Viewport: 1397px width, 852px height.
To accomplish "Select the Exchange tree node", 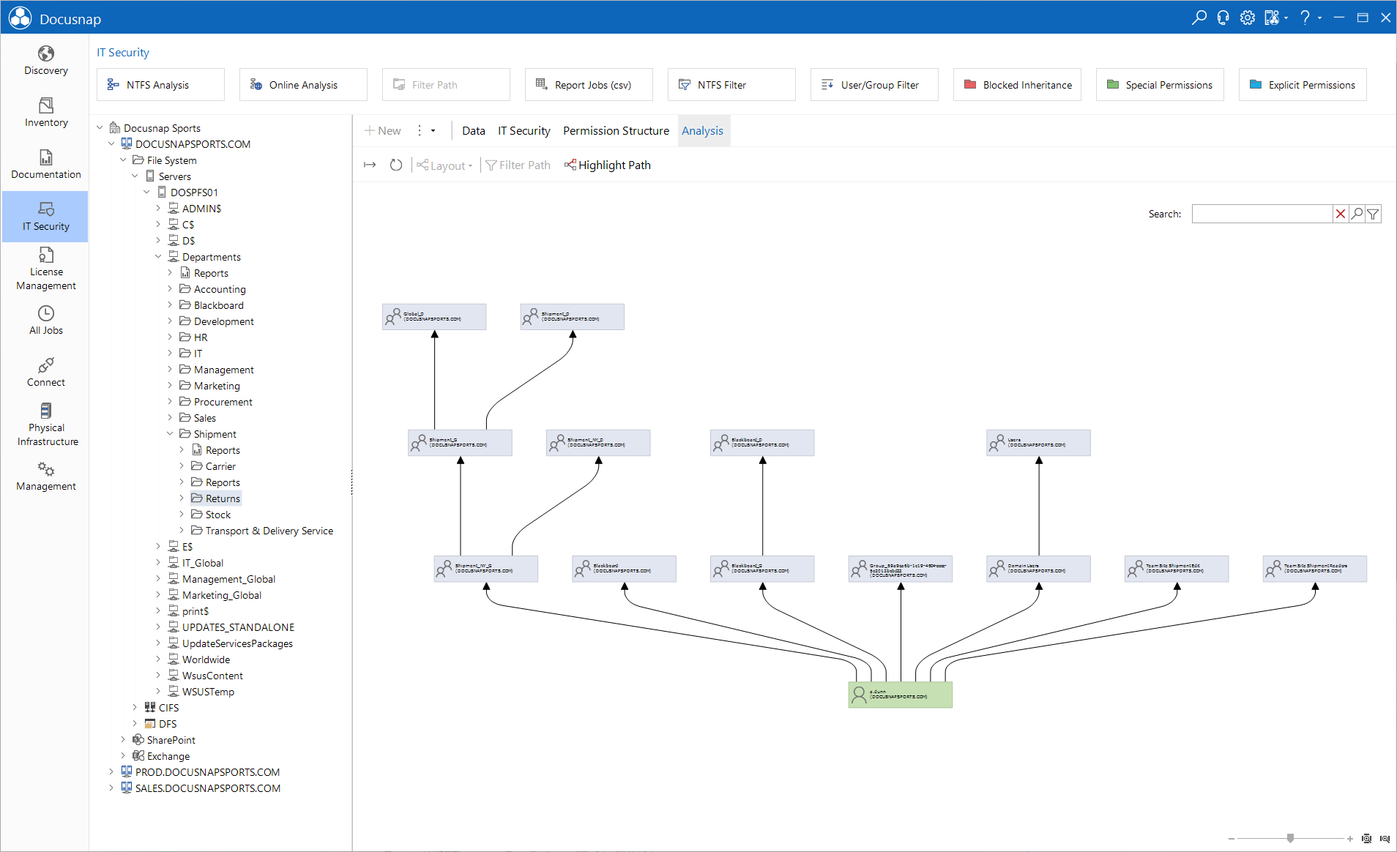I will pos(161,756).
